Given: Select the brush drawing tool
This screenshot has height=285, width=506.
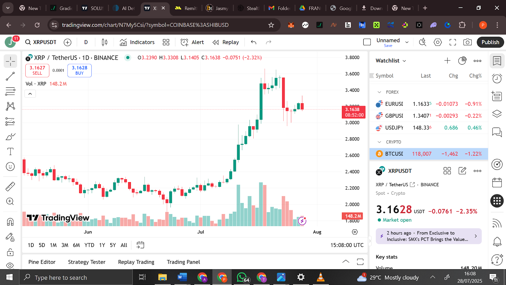Looking at the screenshot, I should (10, 136).
